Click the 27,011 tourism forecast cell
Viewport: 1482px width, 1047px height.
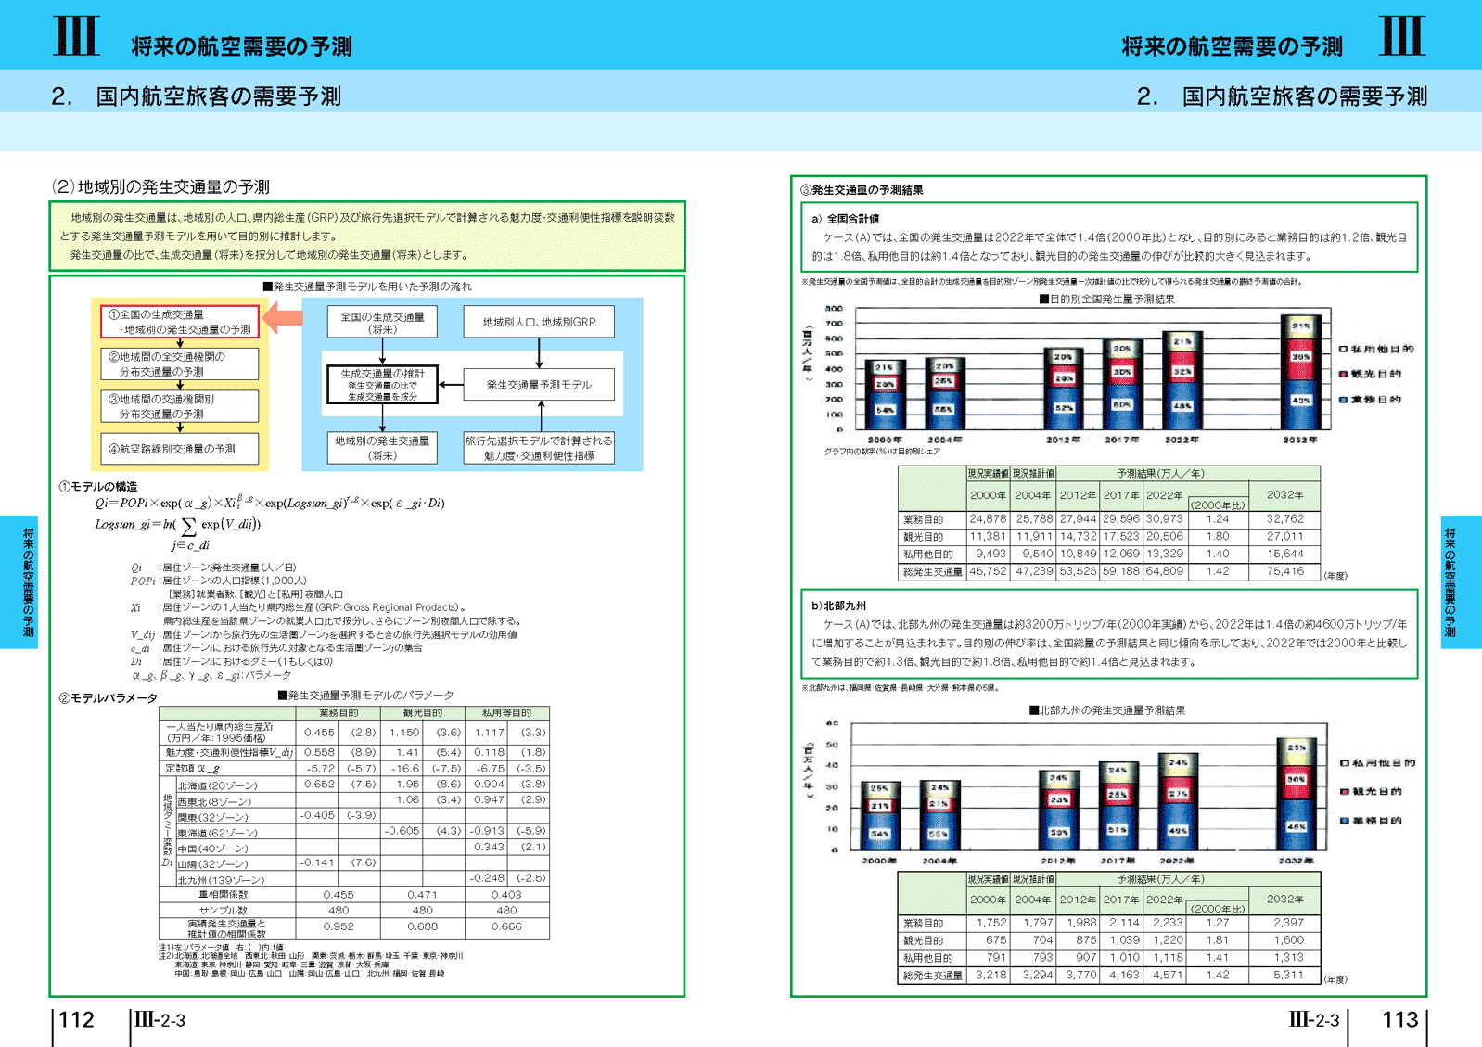click(x=1284, y=536)
